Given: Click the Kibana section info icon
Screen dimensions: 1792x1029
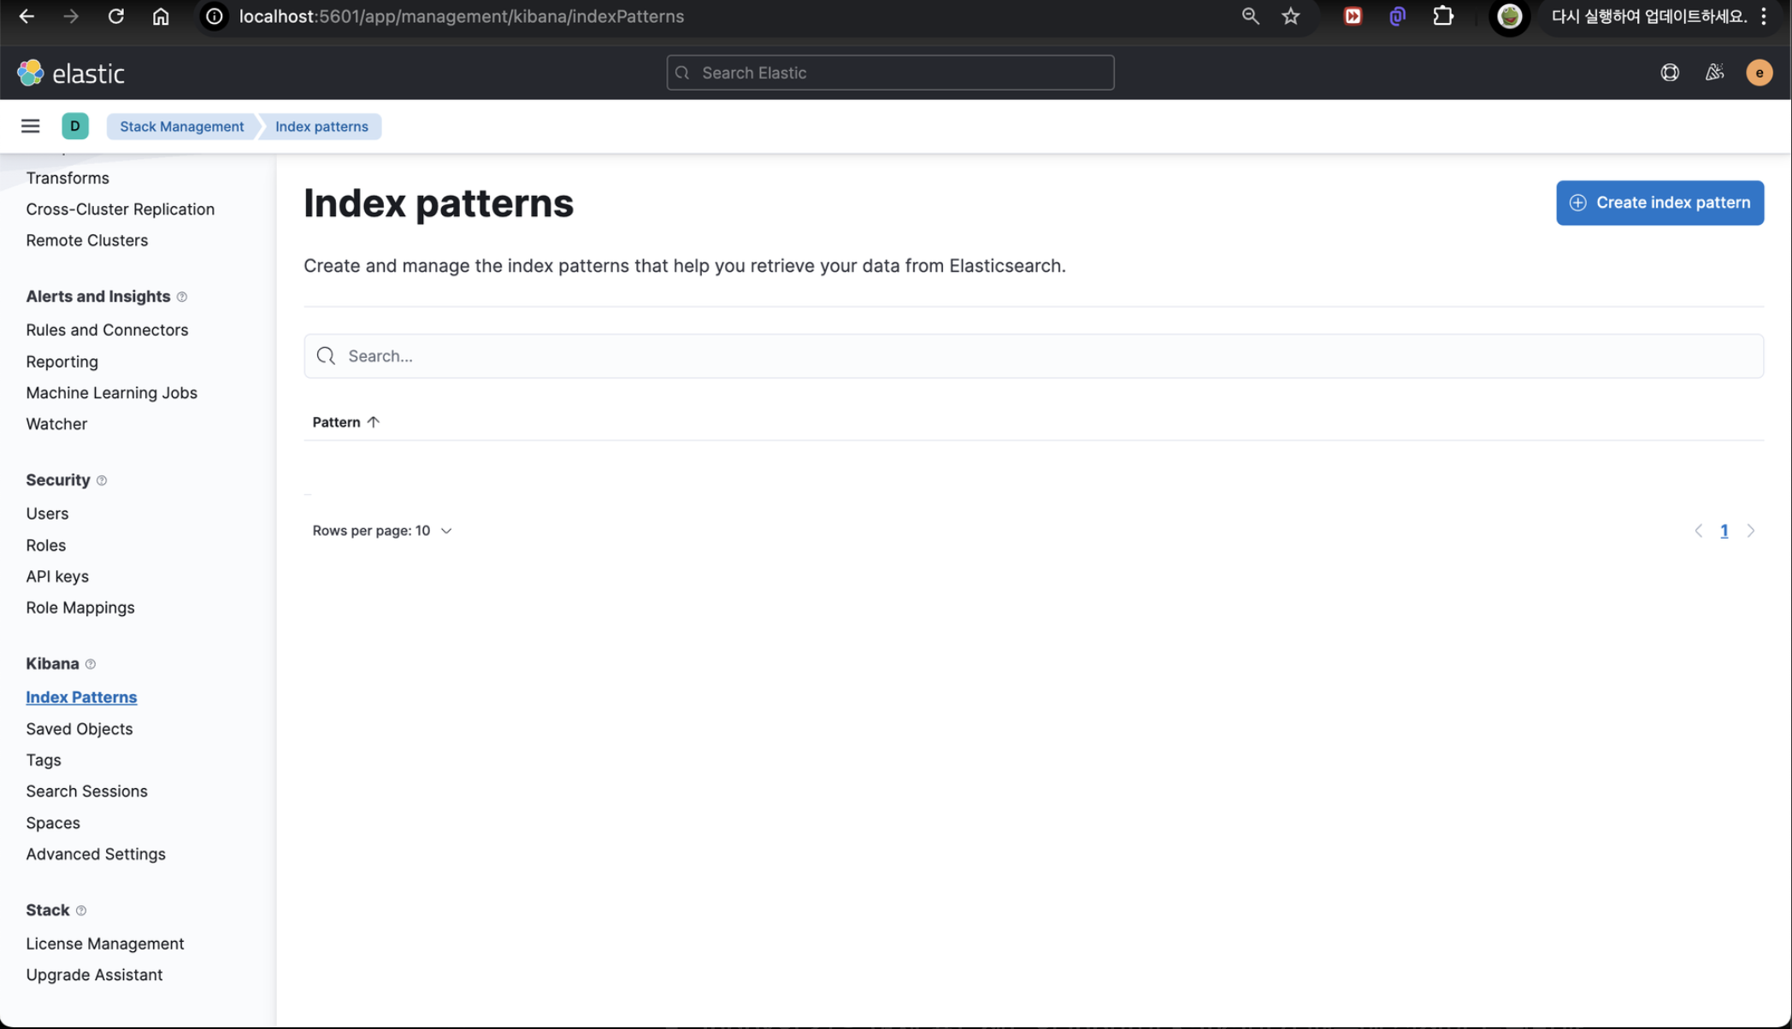Looking at the screenshot, I should coord(91,664).
